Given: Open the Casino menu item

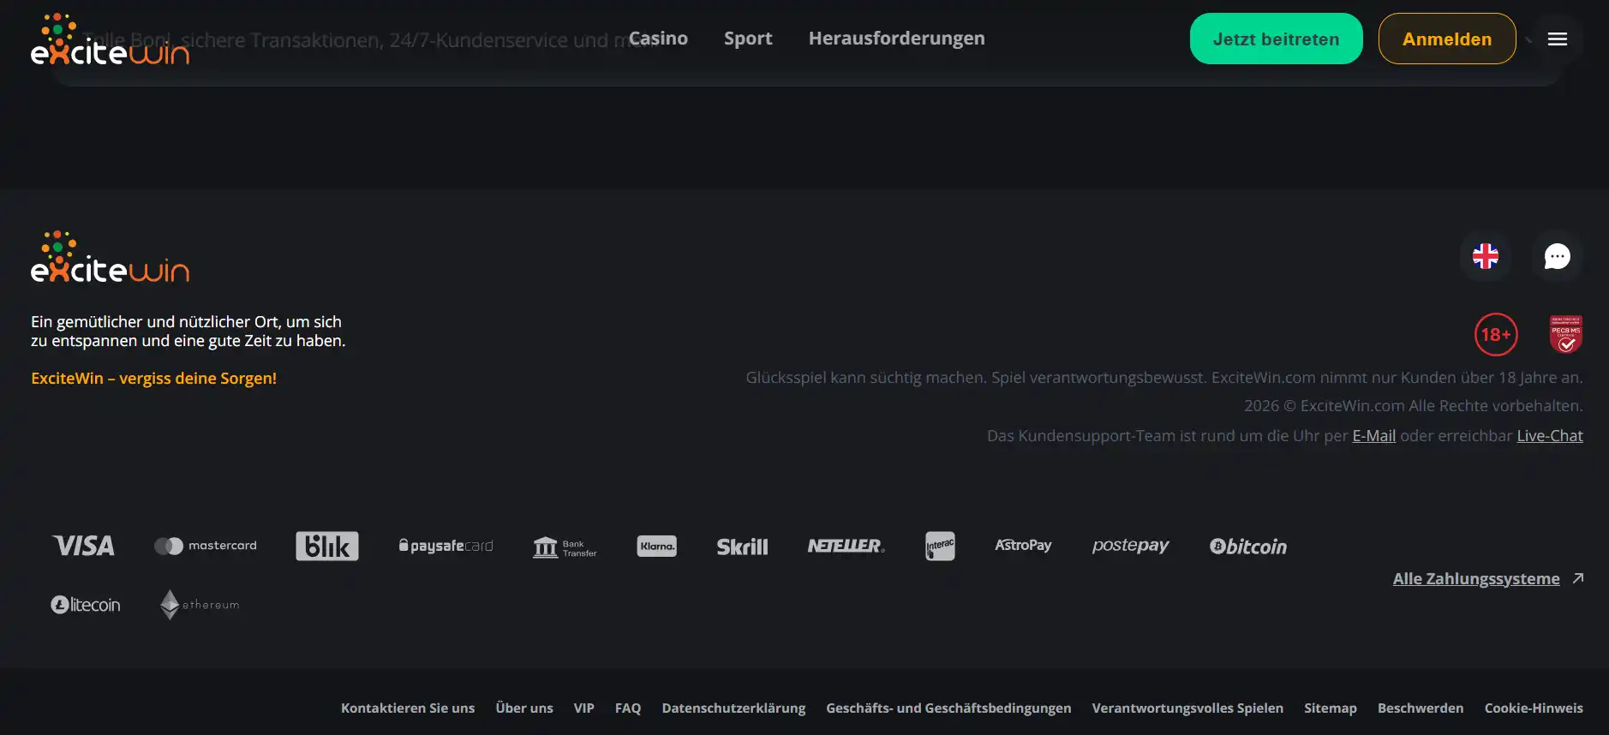Looking at the screenshot, I should point(658,39).
